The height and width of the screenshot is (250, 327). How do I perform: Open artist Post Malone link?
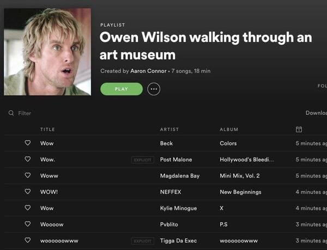(x=176, y=160)
